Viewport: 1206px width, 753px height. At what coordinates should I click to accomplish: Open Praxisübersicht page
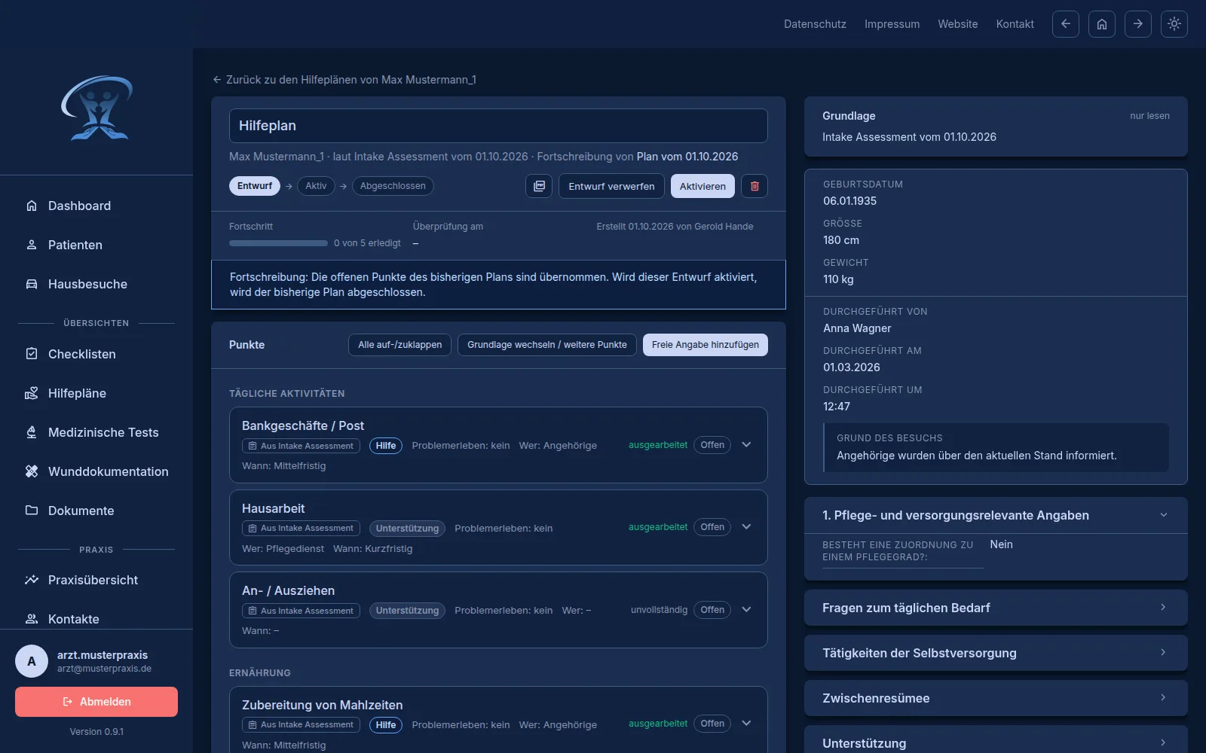[x=96, y=580]
